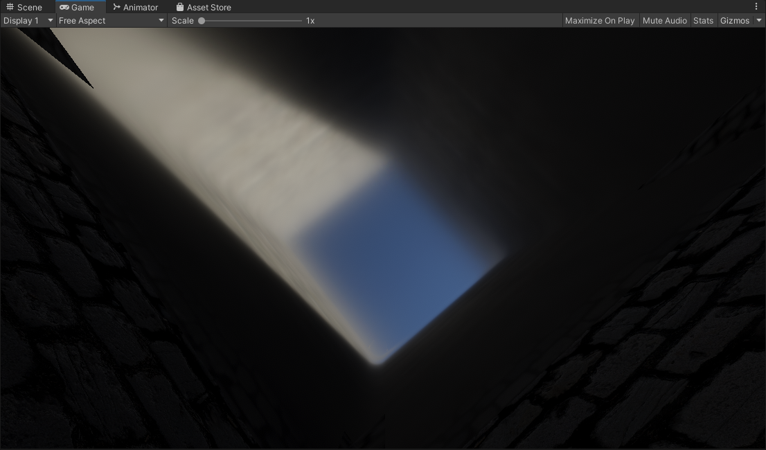Viewport: 766px width, 450px height.
Task: Click the grid icon on the Scene tab
Action: click(10, 7)
